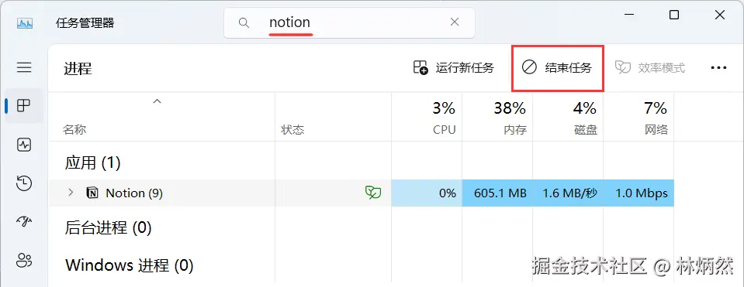The image size is (744, 287).
Task: Clear the notion search text
Action: click(x=454, y=22)
